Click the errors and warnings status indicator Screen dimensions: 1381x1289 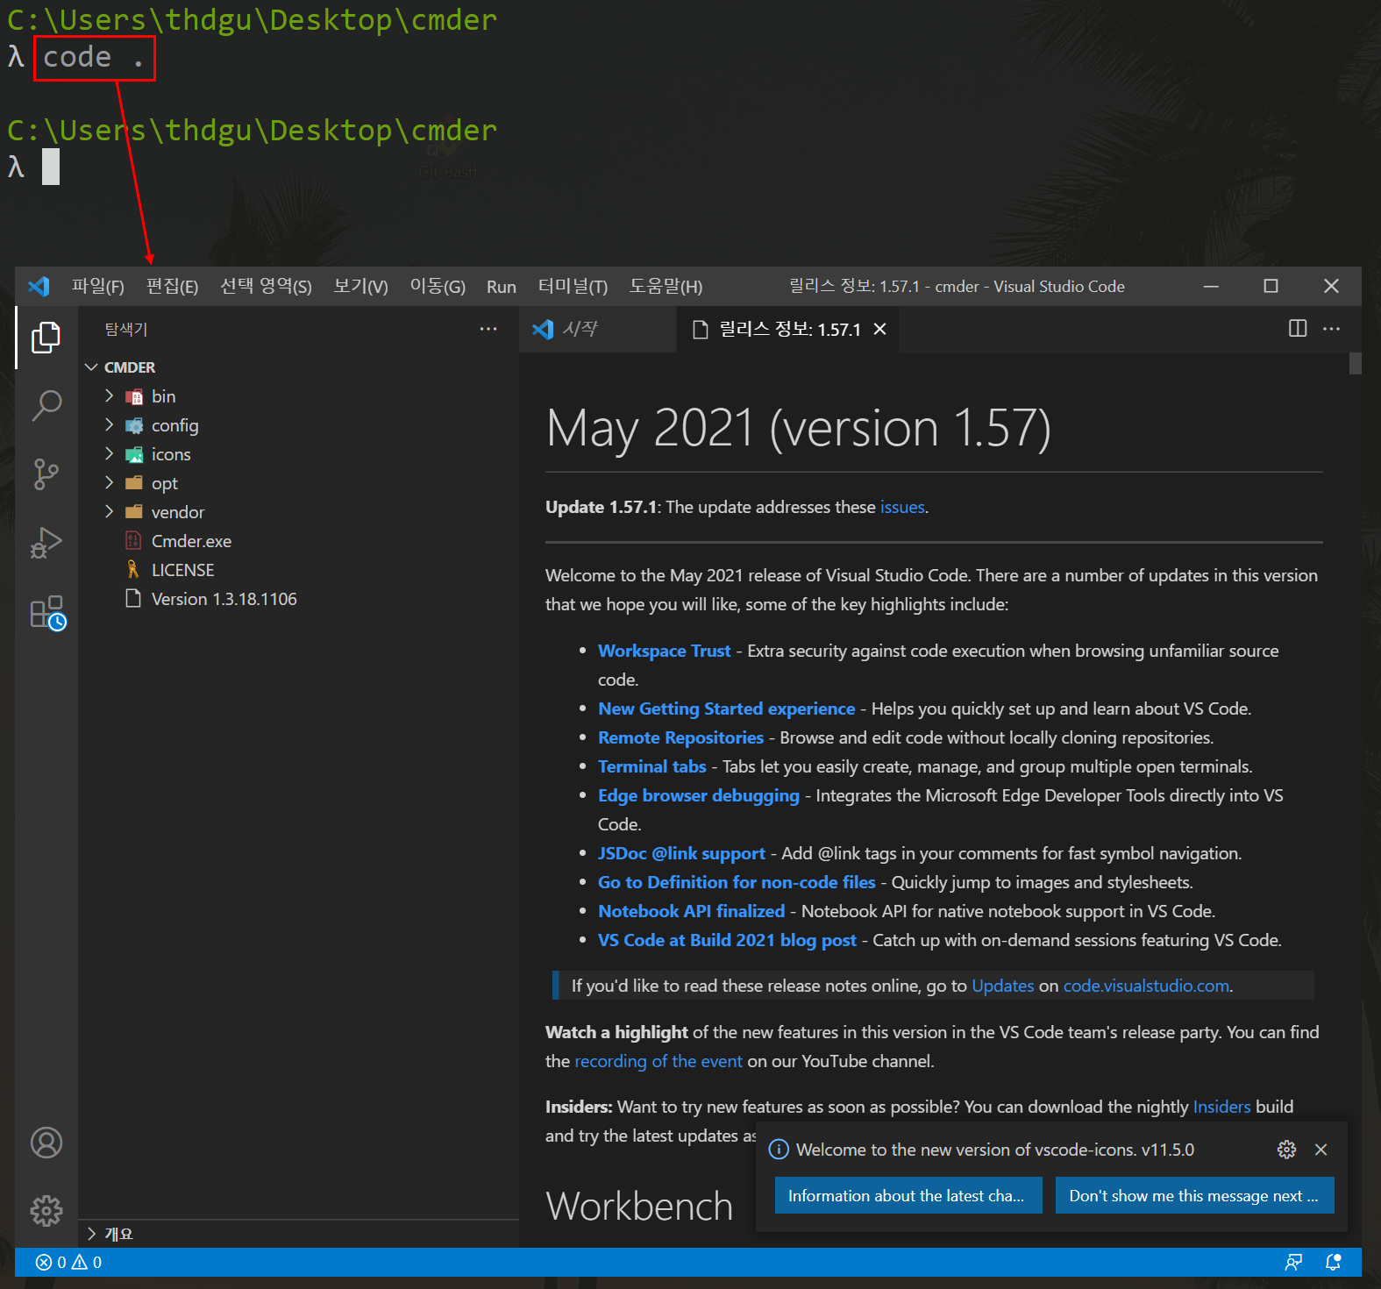[68, 1262]
